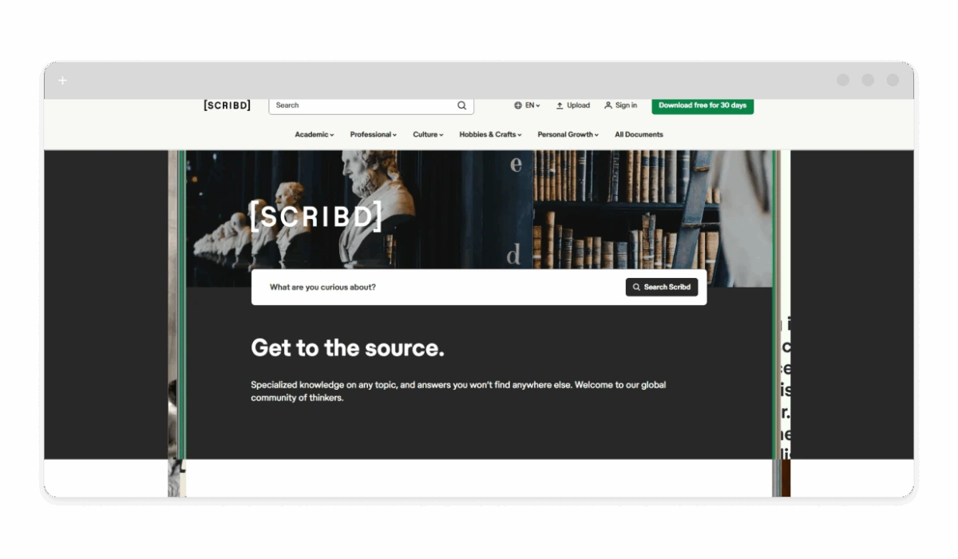This screenshot has width=958, height=559.
Task: Open the Culture dropdown menu
Action: [x=428, y=134]
